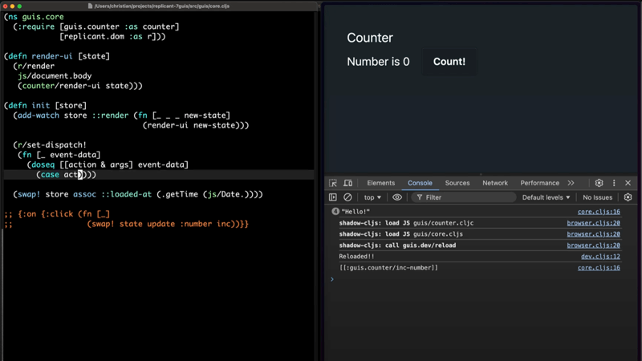
Task: Expand the "top" JavaScript context dropdown
Action: 372,197
